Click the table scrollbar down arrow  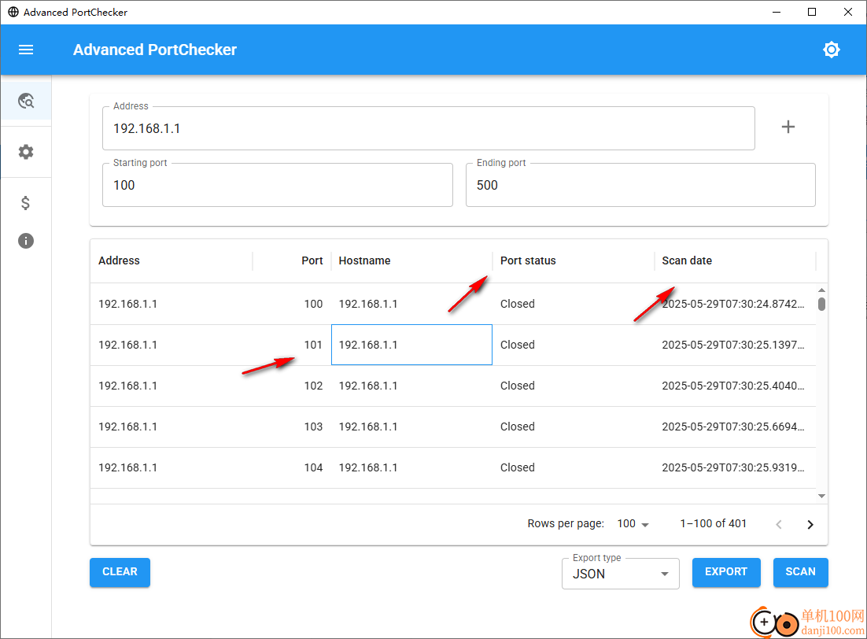[x=821, y=497]
